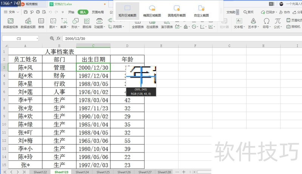This screenshot has width=302, height=174.
Task: Jump to last sheet navigation arrow
Action: pyautogui.click(x=24, y=172)
